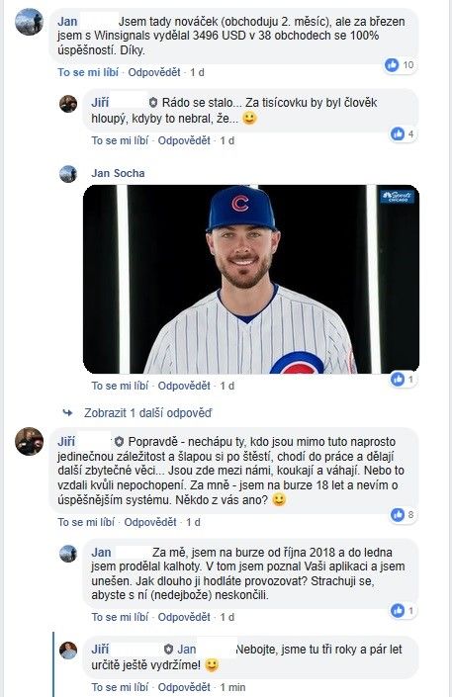Viewport: 452px width, 697px height.
Task: Click 'Odpovědět' under the 'Popravdě' comment
Action: (x=150, y=522)
